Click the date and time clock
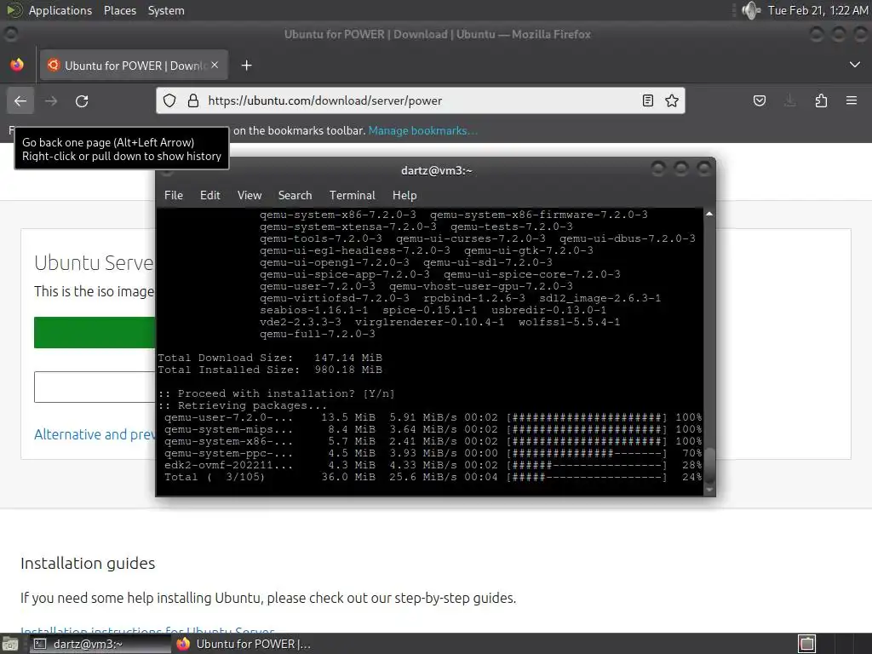The height and width of the screenshot is (654, 872). [817, 10]
